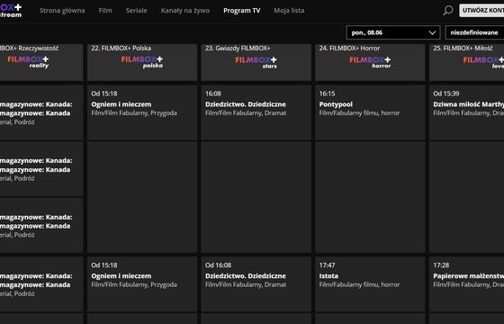
Task: Open the niezdefiniowane dropdown
Action: (474, 32)
